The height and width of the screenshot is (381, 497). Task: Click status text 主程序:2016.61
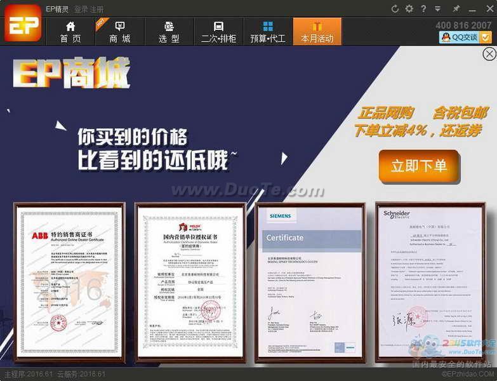[28, 375]
